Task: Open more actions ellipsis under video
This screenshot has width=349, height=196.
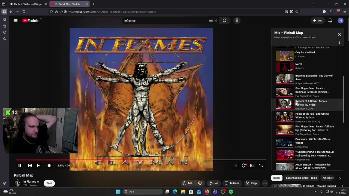Action: (x=265, y=183)
